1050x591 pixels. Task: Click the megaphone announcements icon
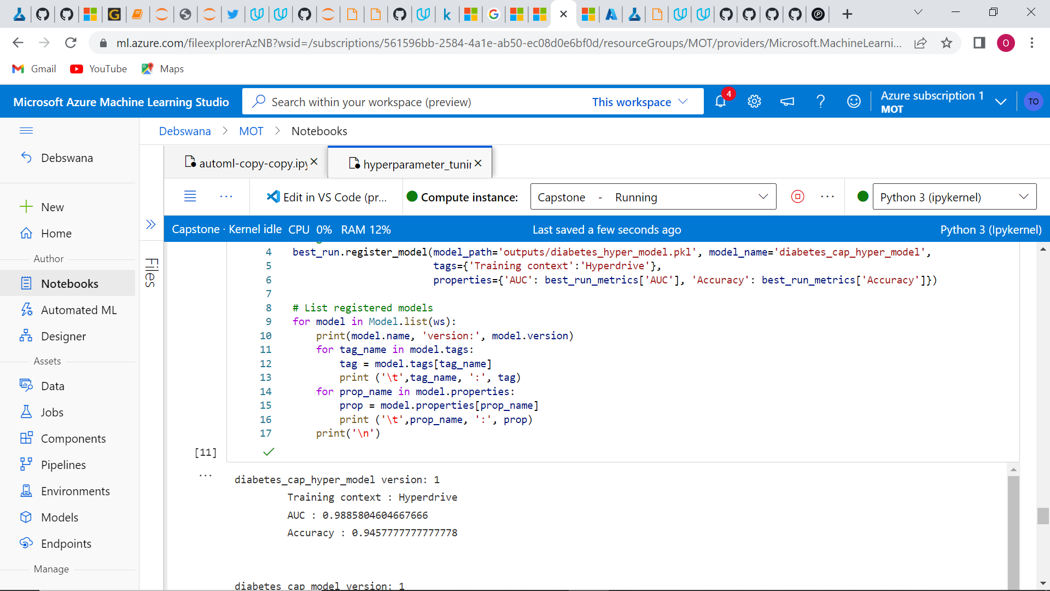tap(787, 102)
